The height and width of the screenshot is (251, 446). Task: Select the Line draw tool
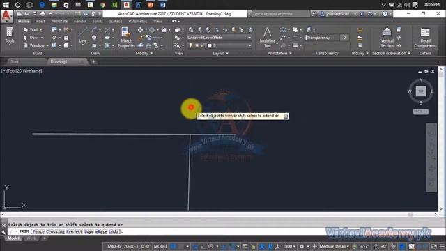tap(82, 36)
